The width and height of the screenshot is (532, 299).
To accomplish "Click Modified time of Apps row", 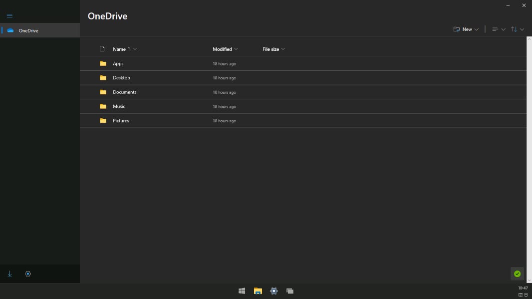I will point(224,64).
